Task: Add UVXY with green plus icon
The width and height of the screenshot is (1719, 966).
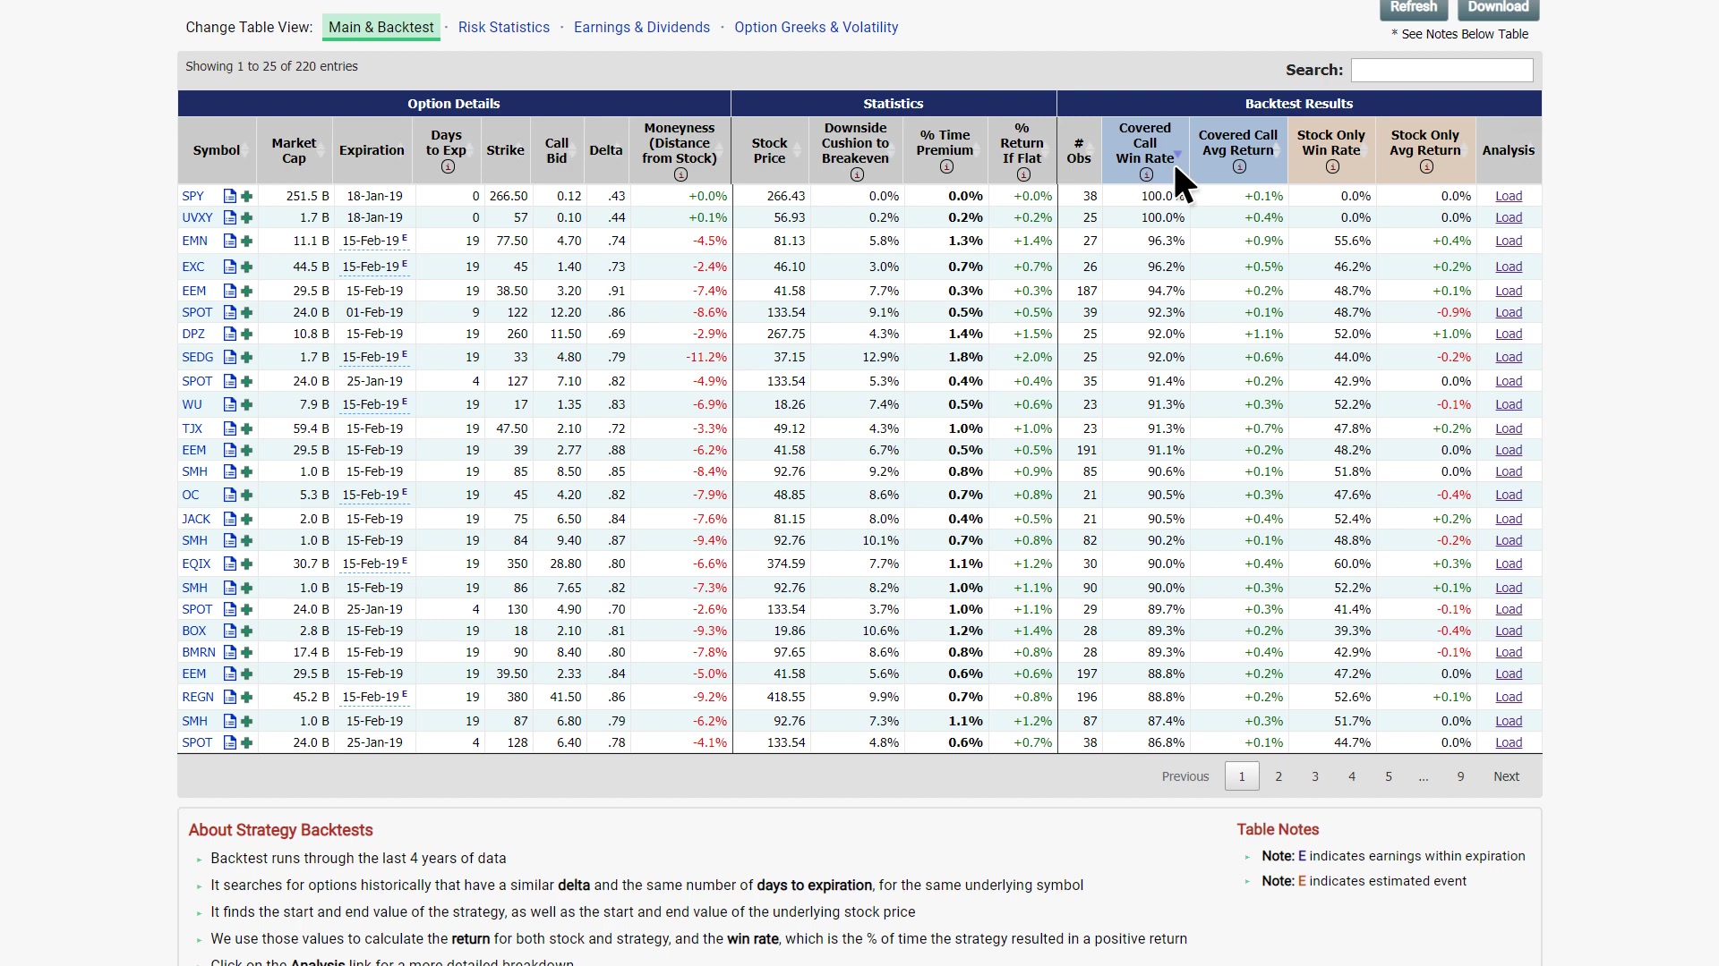Action: 247,217
